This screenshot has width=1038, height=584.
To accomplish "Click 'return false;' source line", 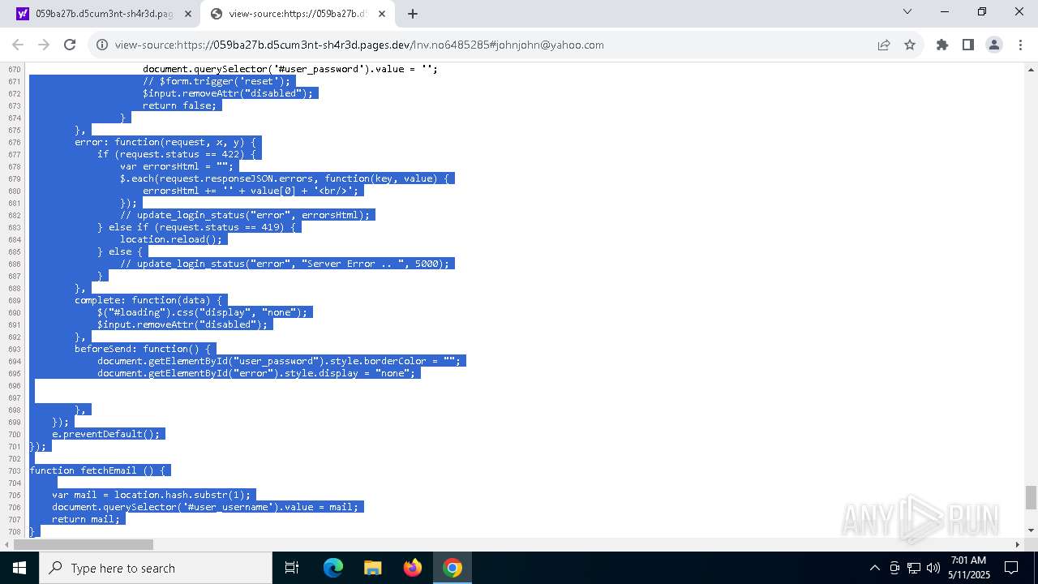I will point(180,105).
